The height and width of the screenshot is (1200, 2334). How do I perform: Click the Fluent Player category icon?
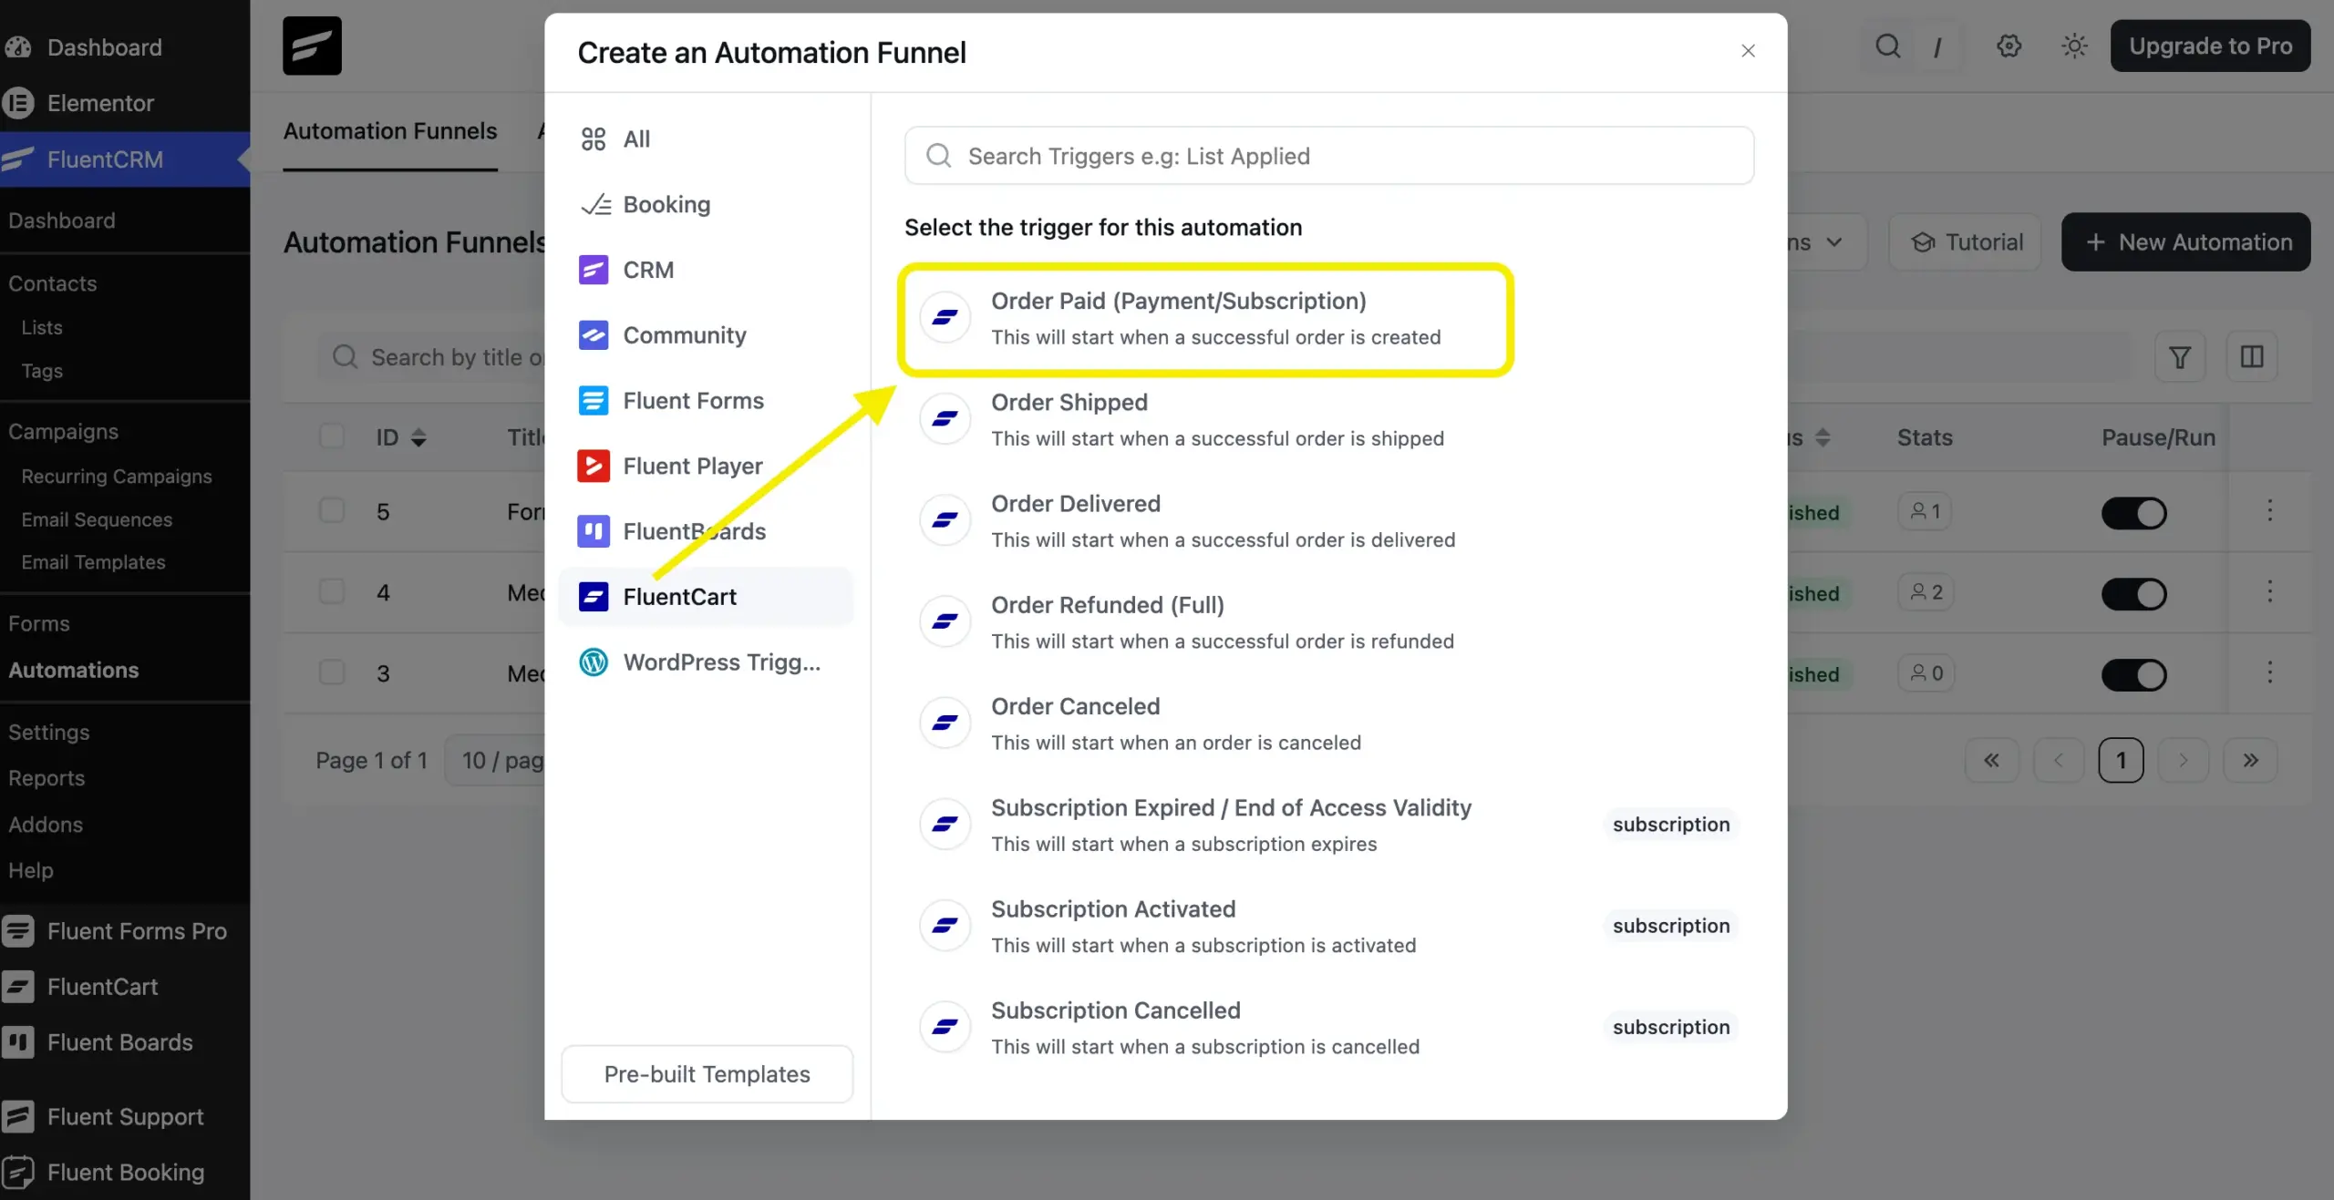coord(594,466)
